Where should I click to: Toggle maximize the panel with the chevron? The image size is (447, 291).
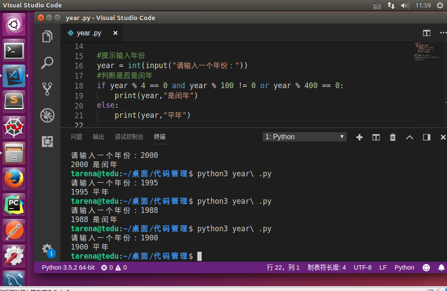pos(409,137)
